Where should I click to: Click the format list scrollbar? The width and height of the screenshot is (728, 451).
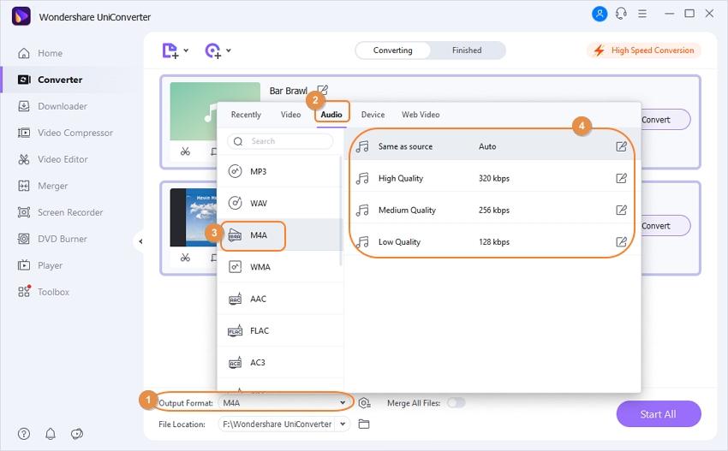(x=341, y=211)
